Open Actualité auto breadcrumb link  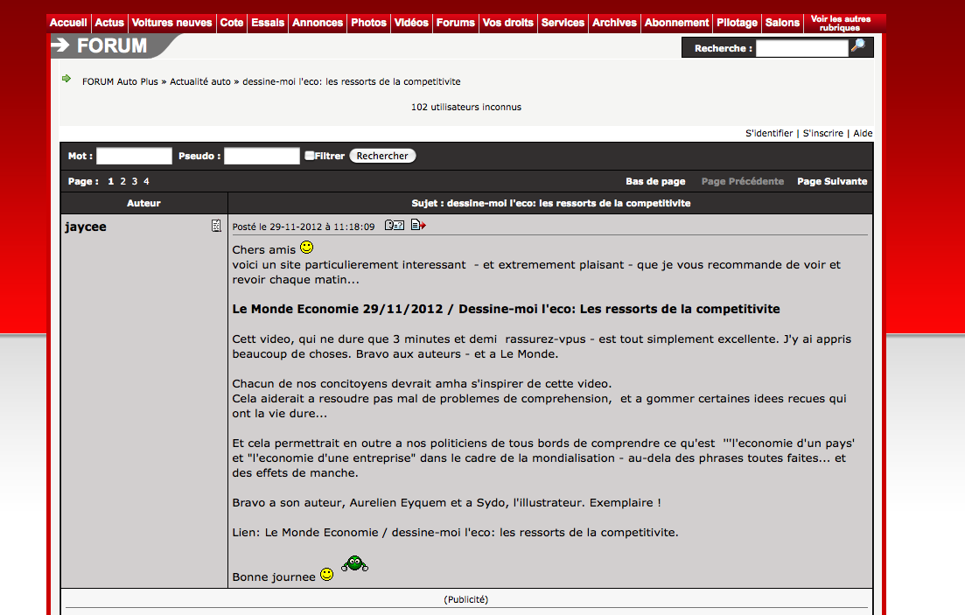click(200, 81)
